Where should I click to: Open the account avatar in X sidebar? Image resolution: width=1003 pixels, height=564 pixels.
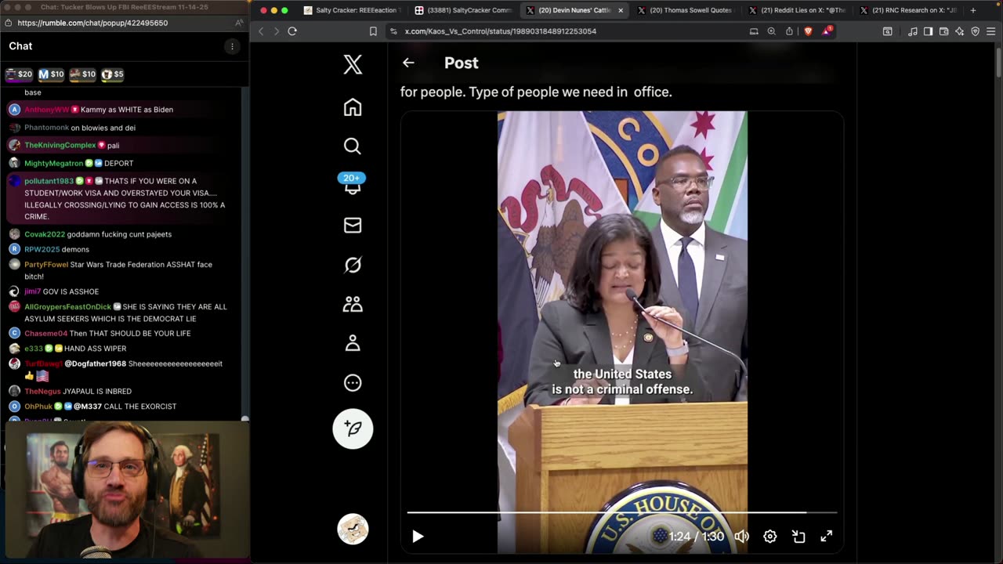[353, 529]
